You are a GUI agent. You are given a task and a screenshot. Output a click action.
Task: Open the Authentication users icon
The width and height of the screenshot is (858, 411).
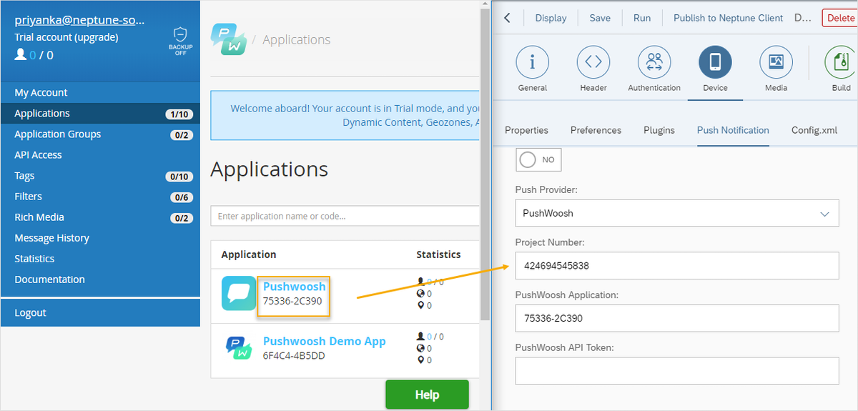coord(654,63)
